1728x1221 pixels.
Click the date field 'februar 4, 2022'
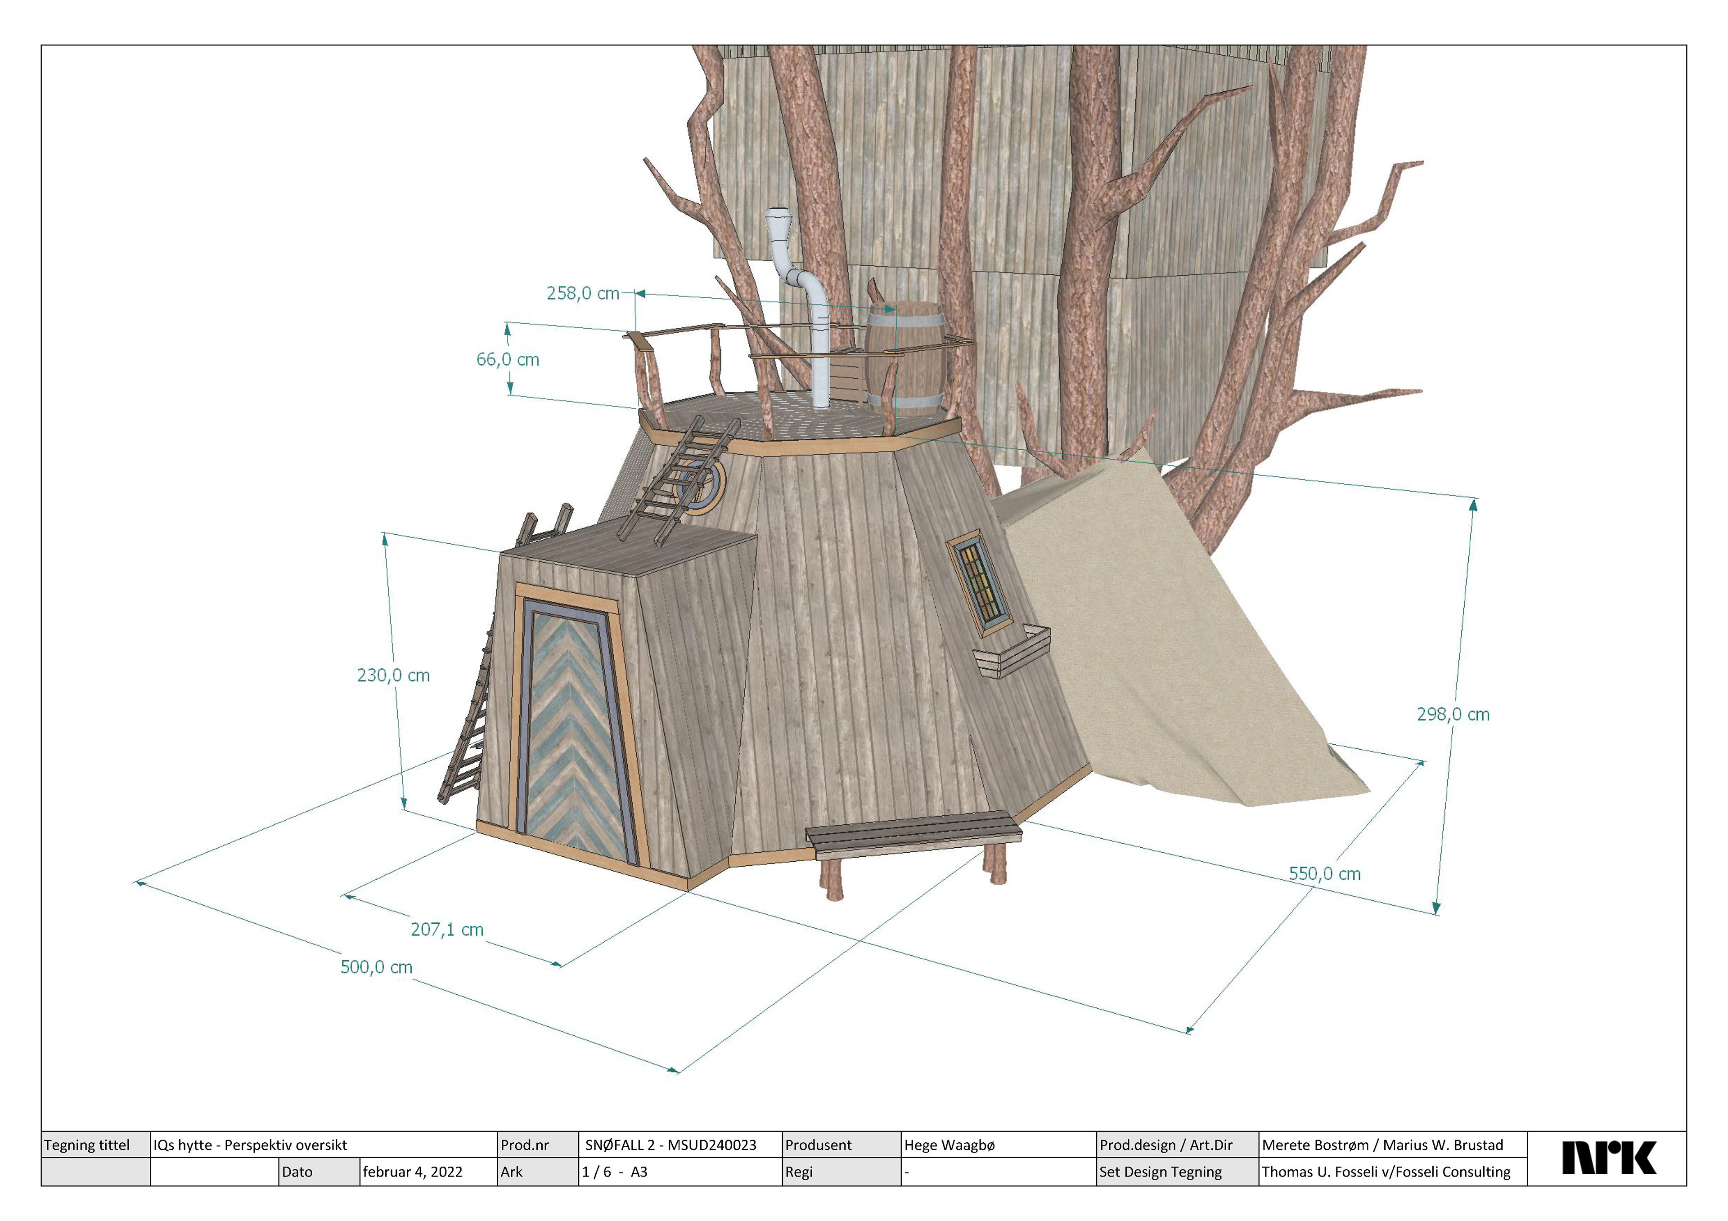[x=413, y=1172]
